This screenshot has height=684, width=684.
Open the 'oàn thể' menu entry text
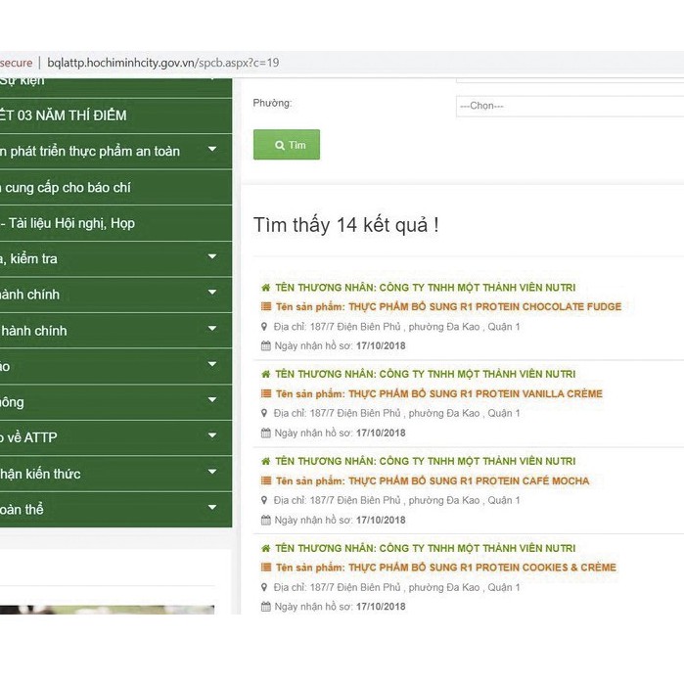(x=22, y=510)
